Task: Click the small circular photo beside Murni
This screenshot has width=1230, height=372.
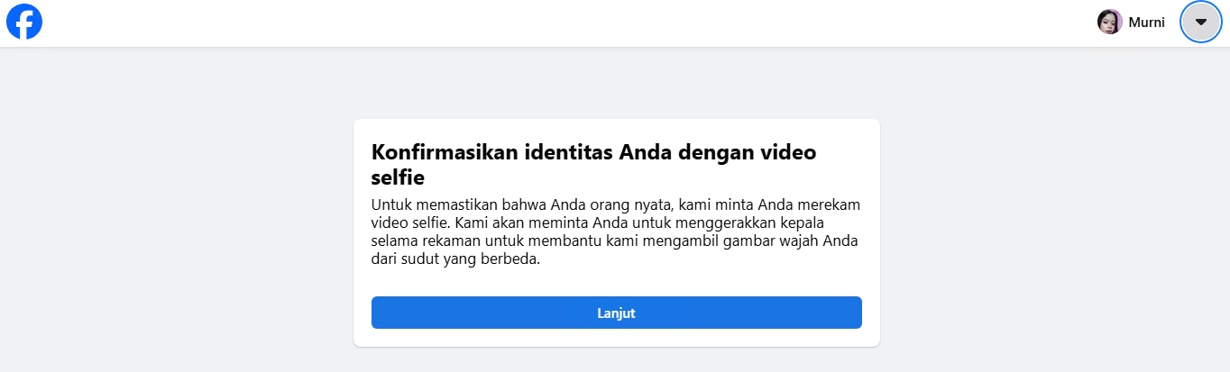Action: click(1109, 22)
